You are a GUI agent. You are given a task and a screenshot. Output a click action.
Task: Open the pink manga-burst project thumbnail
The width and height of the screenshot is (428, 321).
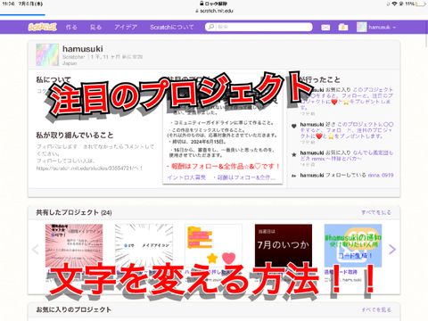tap(74, 245)
